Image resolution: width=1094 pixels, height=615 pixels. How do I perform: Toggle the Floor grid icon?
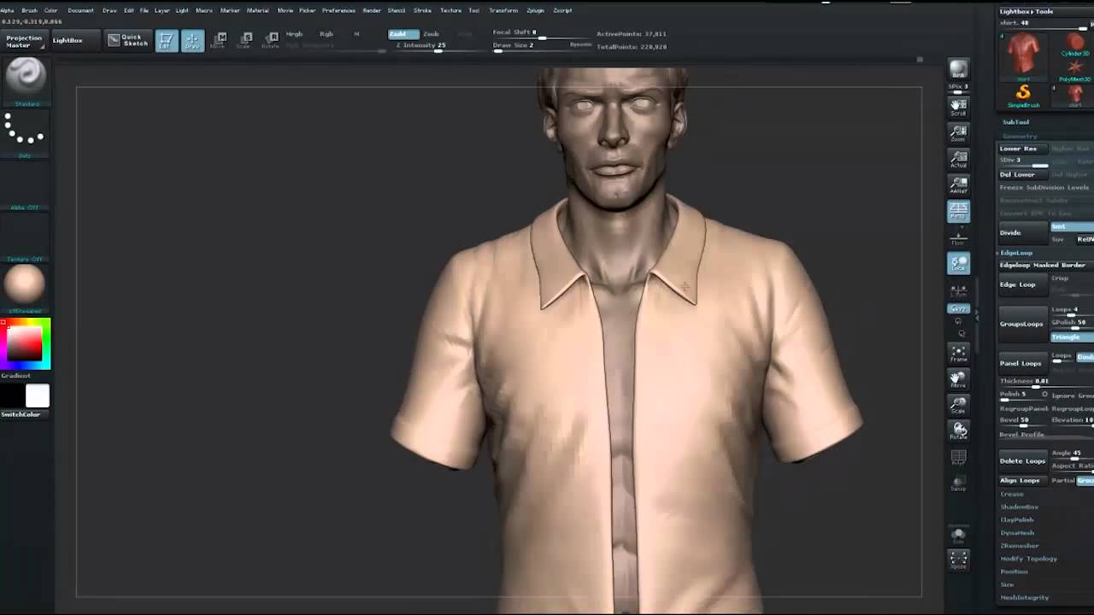(x=958, y=236)
